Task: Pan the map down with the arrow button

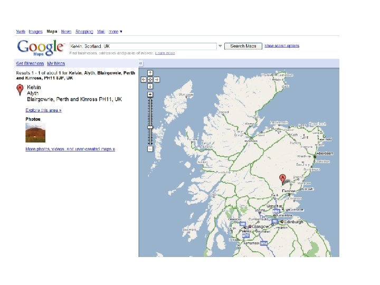Action: (x=150, y=86)
